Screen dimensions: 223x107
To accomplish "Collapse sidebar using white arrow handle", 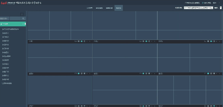I will tap(25, 24).
